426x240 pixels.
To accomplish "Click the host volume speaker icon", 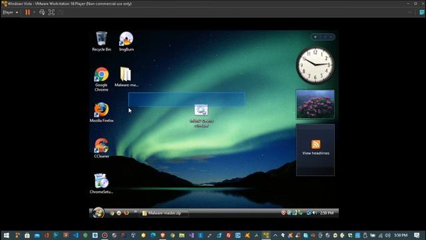I will point(387,235).
